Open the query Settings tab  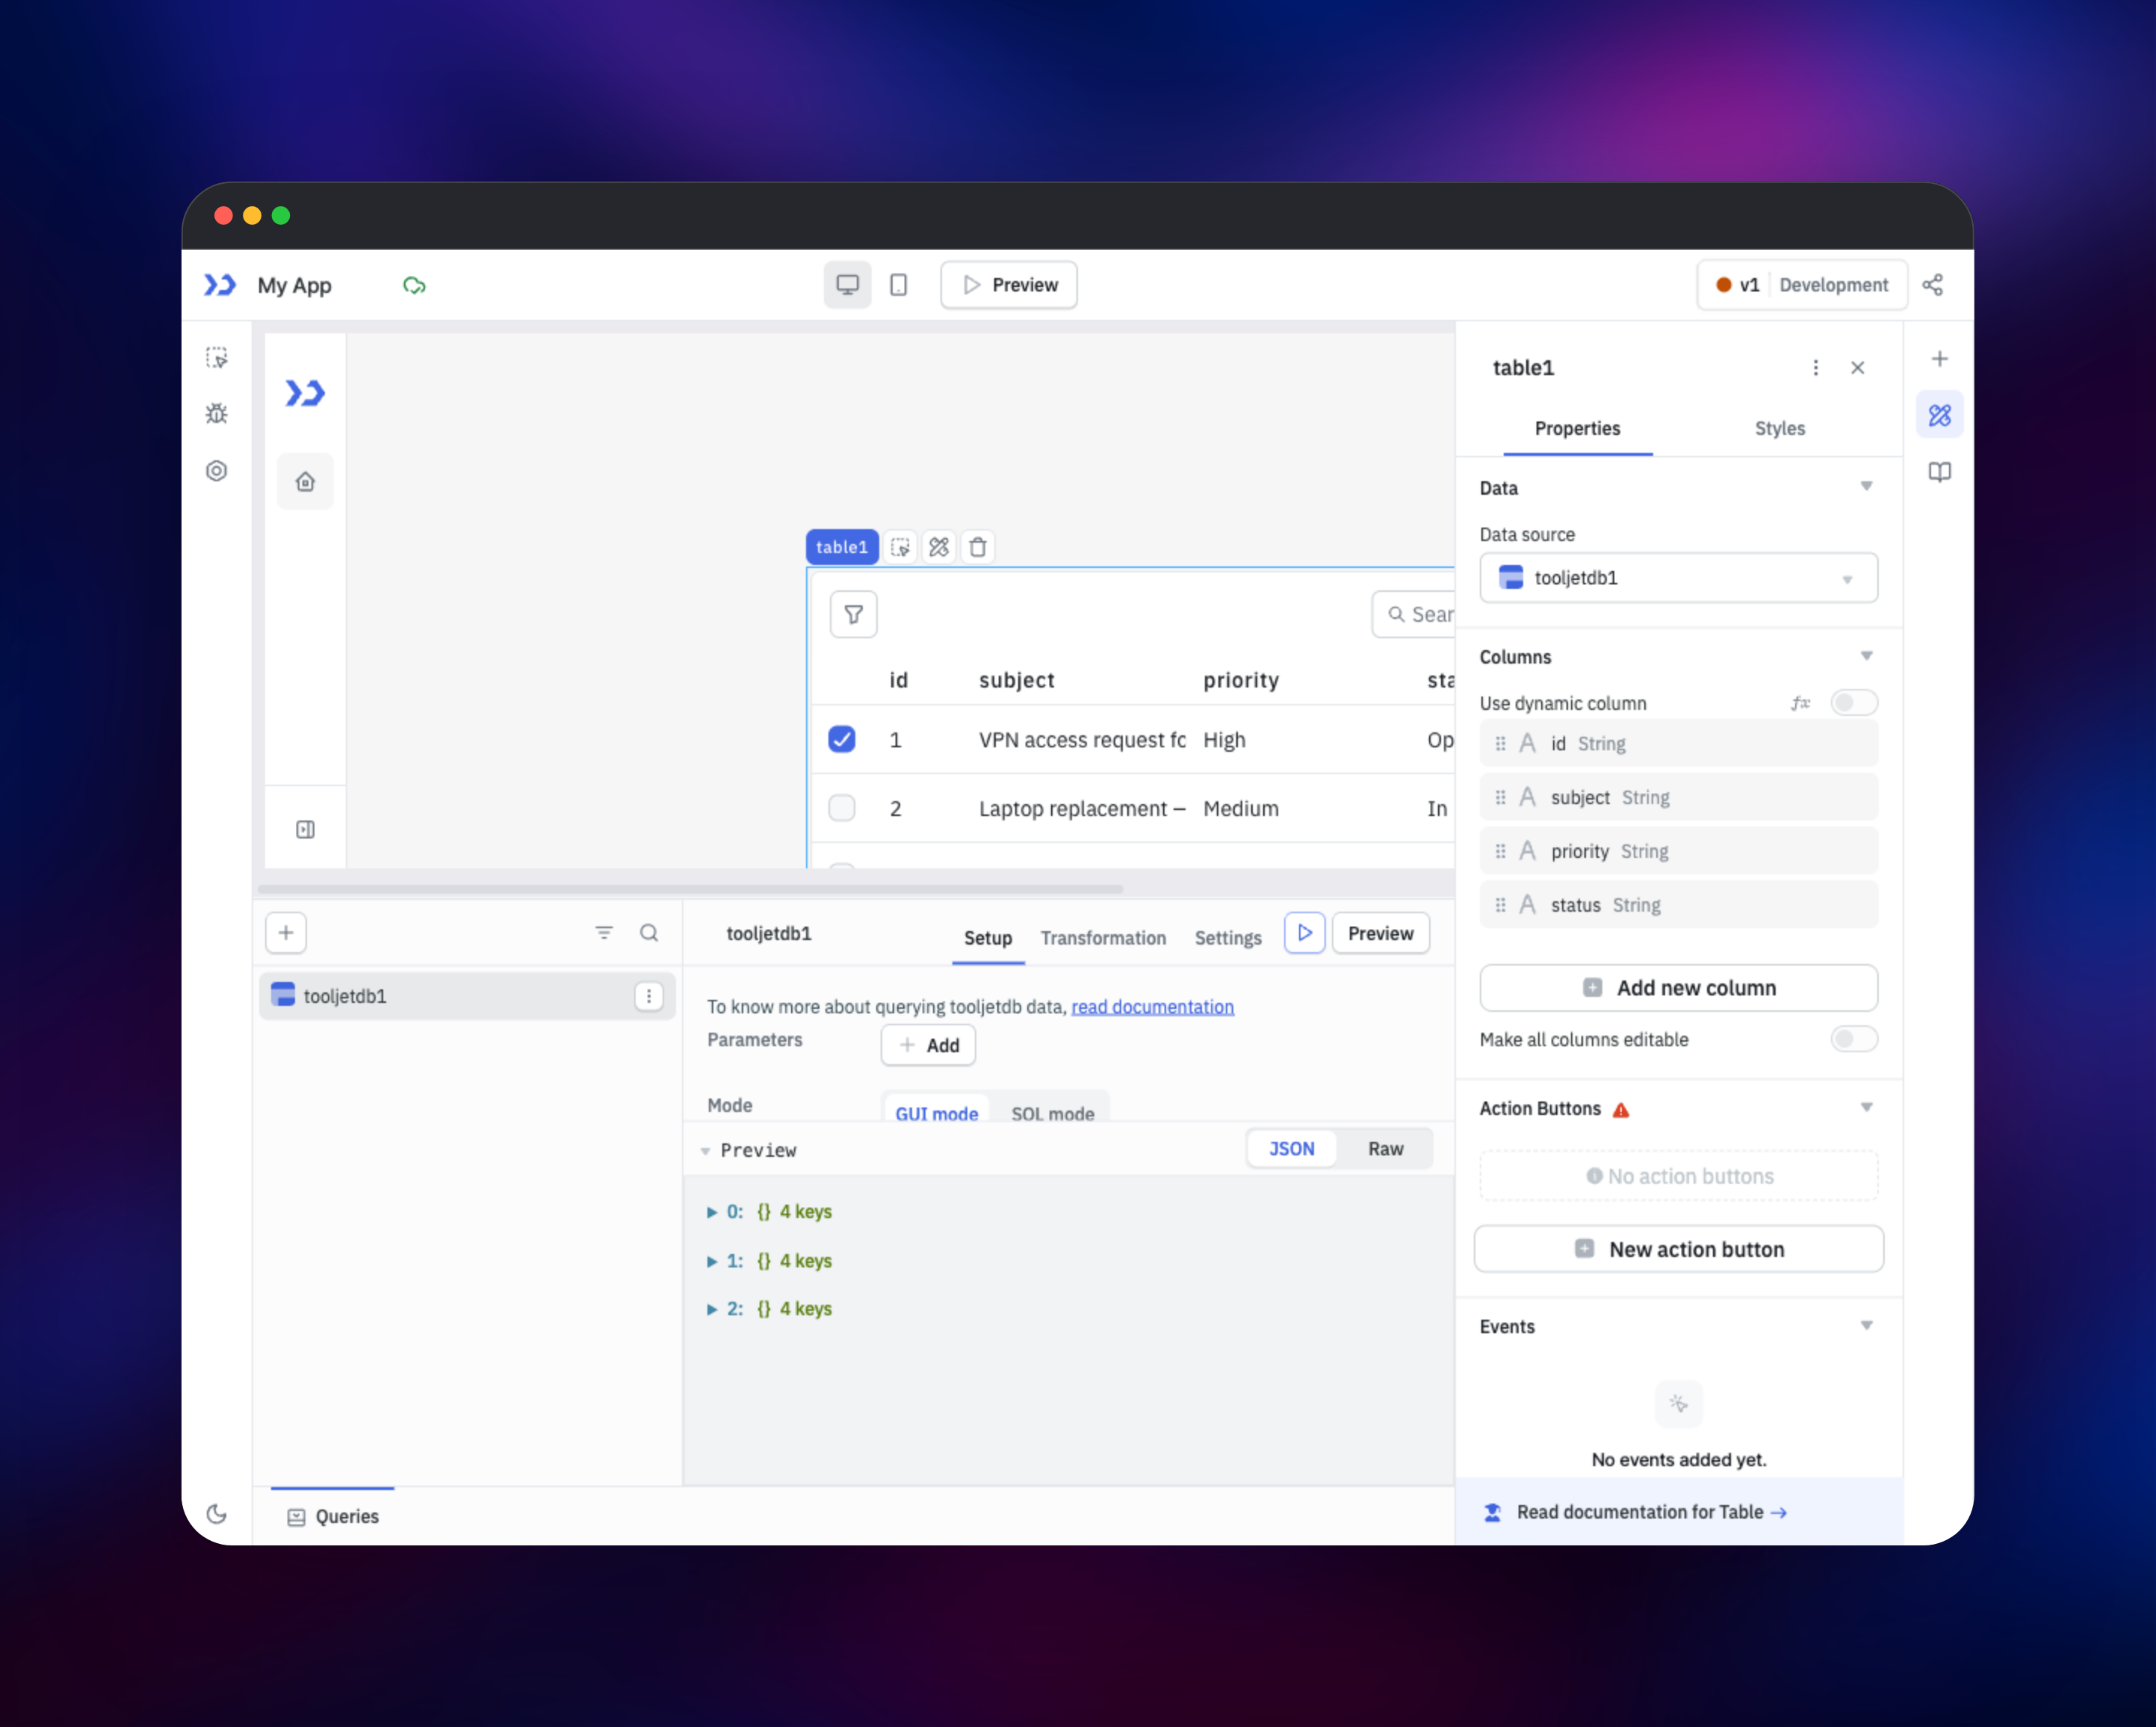[1227, 938]
